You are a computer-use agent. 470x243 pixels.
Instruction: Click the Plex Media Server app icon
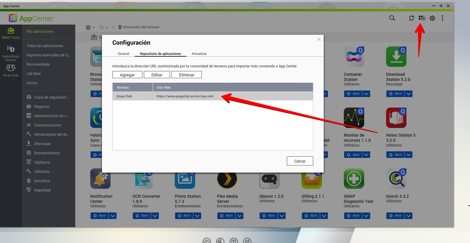pos(227,179)
